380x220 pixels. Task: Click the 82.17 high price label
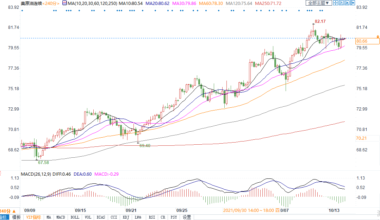coord(320,21)
